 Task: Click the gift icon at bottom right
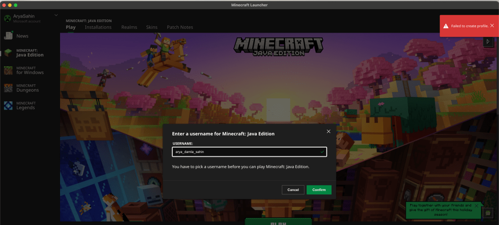[x=488, y=213]
